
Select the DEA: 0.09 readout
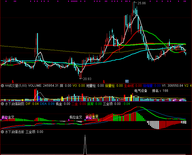point(47,104)
